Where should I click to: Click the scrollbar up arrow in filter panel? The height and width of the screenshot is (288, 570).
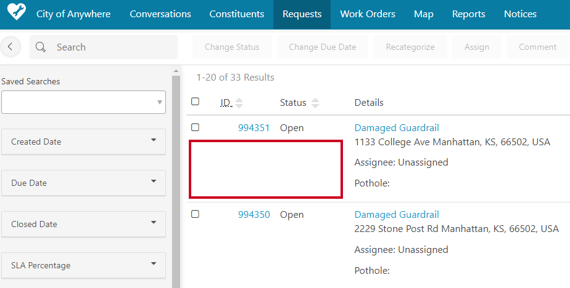pyautogui.click(x=176, y=71)
